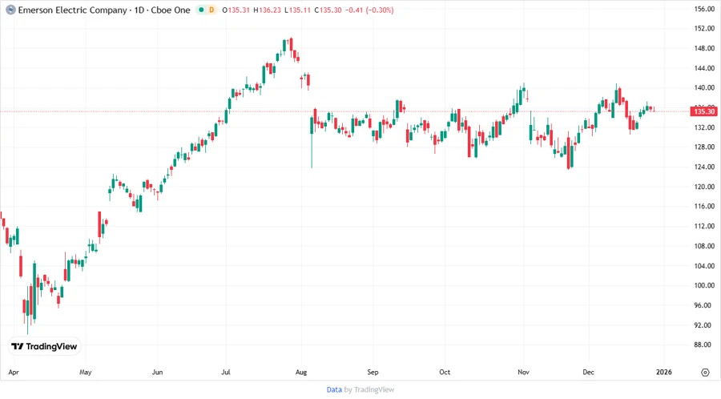Click the 108.00 price axis label
The width and height of the screenshot is (721, 399).
(x=704, y=246)
